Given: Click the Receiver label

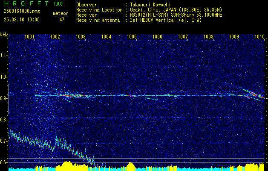Looking at the screenshot, I should click(86, 15).
